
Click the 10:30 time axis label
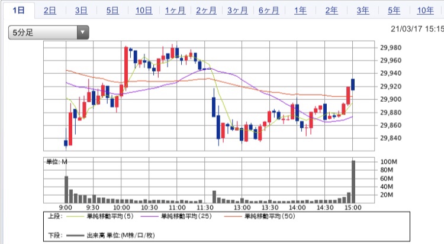coord(149,207)
